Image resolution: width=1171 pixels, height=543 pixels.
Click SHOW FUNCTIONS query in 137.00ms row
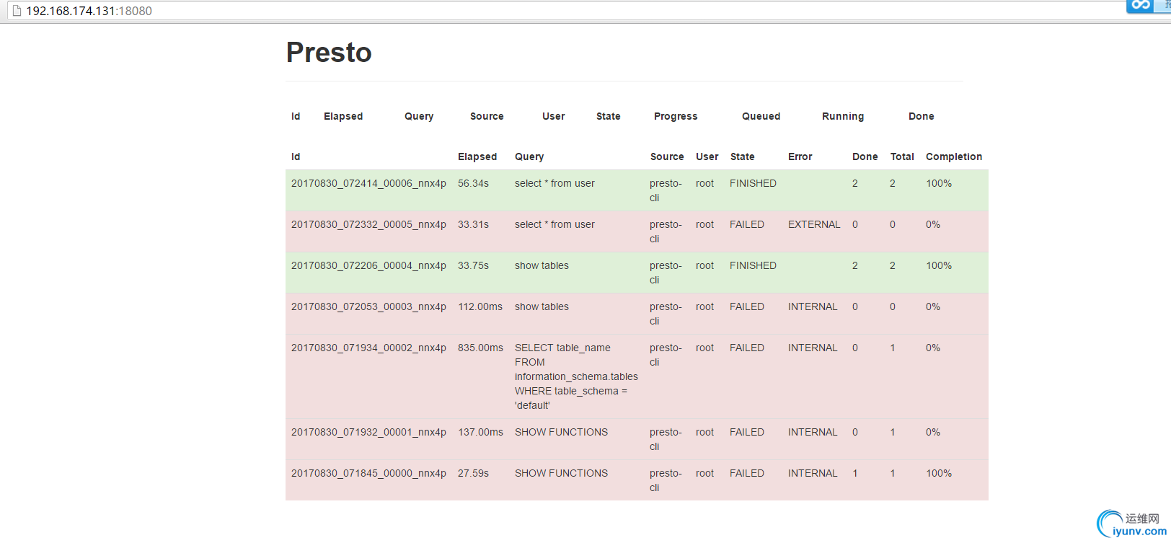[x=561, y=432]
